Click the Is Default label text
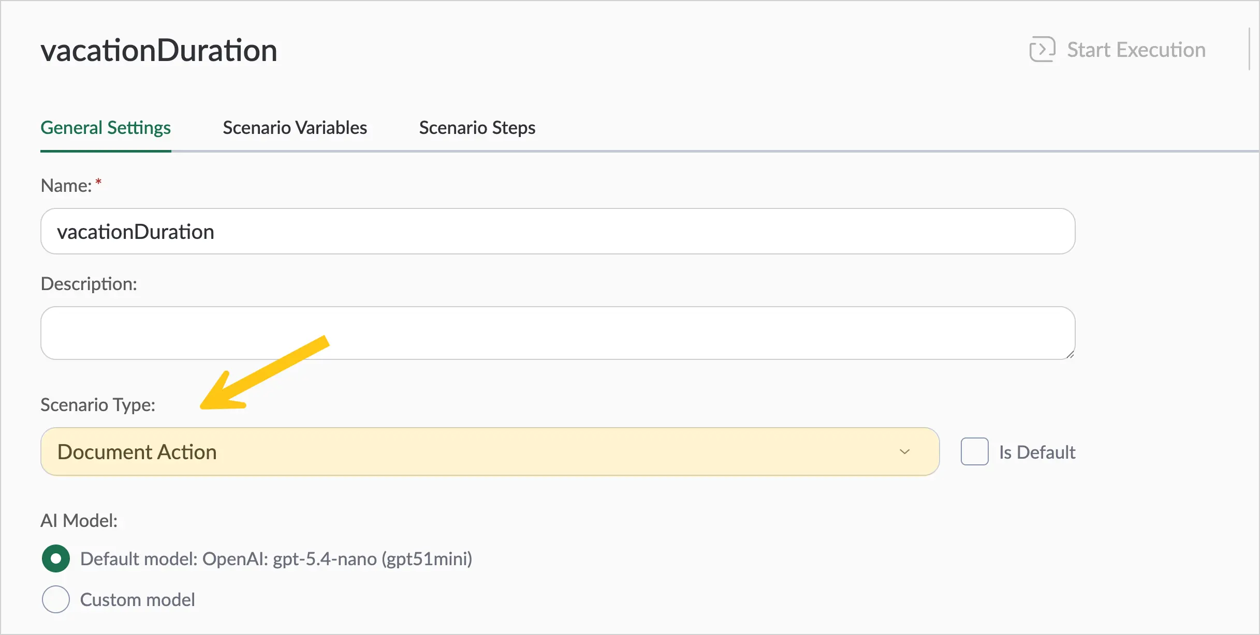This screenshot has height=635, width=1260. (1037, 452)
